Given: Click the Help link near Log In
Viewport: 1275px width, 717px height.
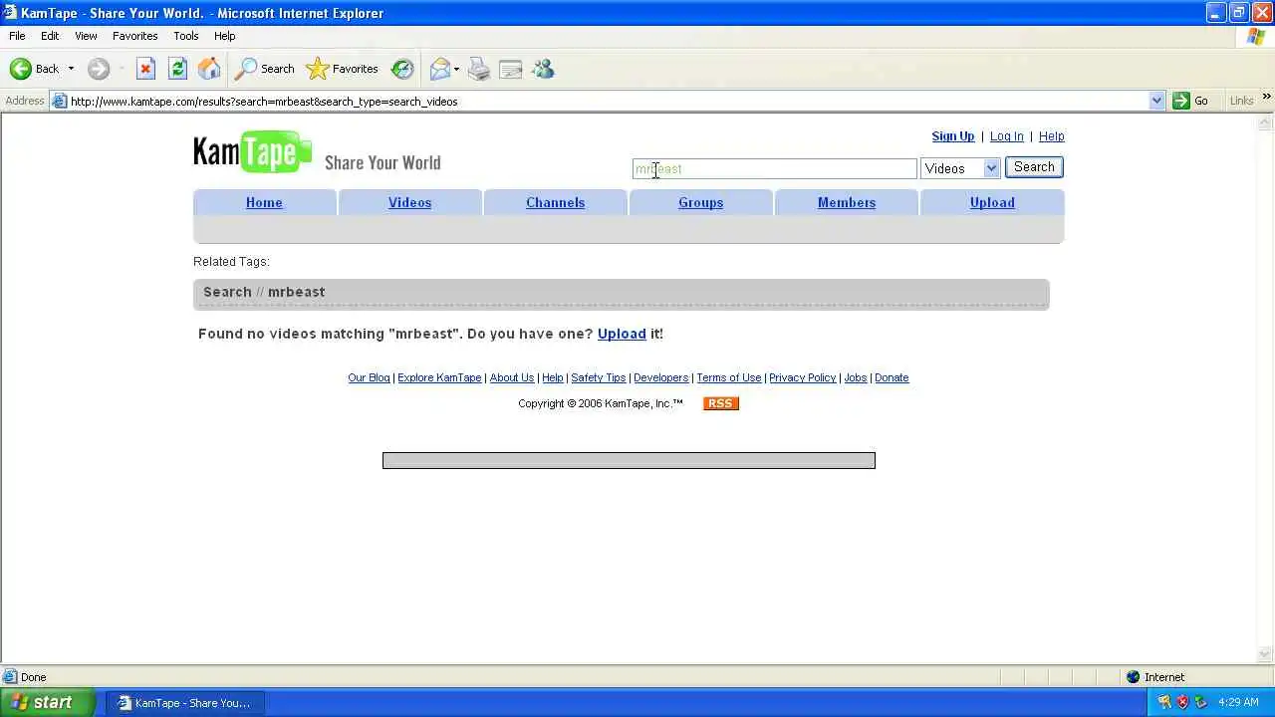Looking at the screenshot, I should click(1051, 136).
